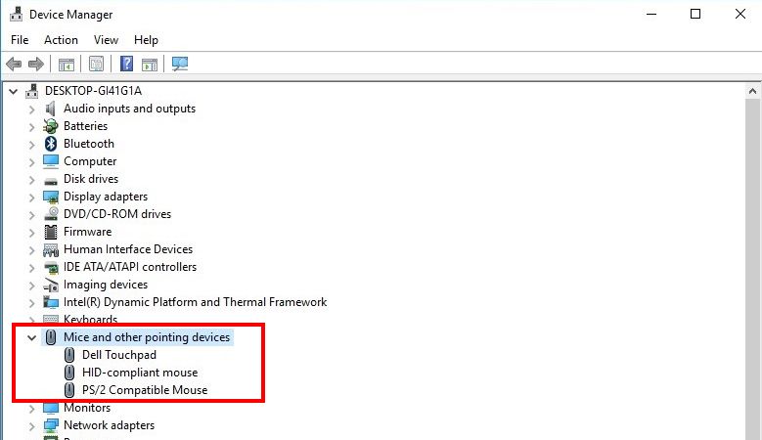Click the Human Interface Devices icon
Screen dimensions: 762x440
[51, 249]
